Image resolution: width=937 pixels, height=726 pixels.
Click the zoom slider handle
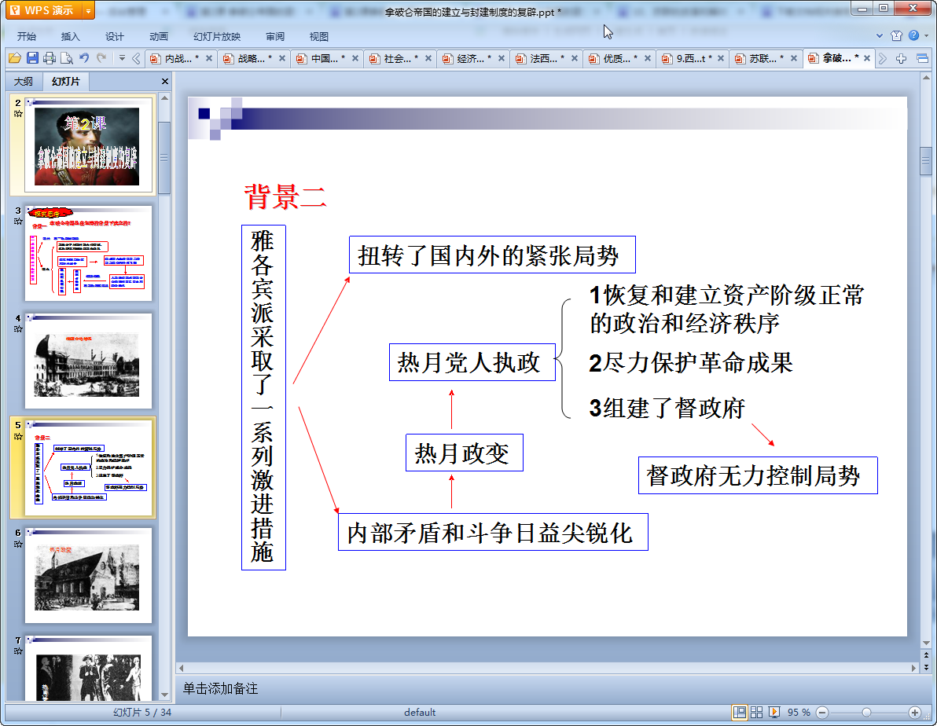[x=866, y=713]
